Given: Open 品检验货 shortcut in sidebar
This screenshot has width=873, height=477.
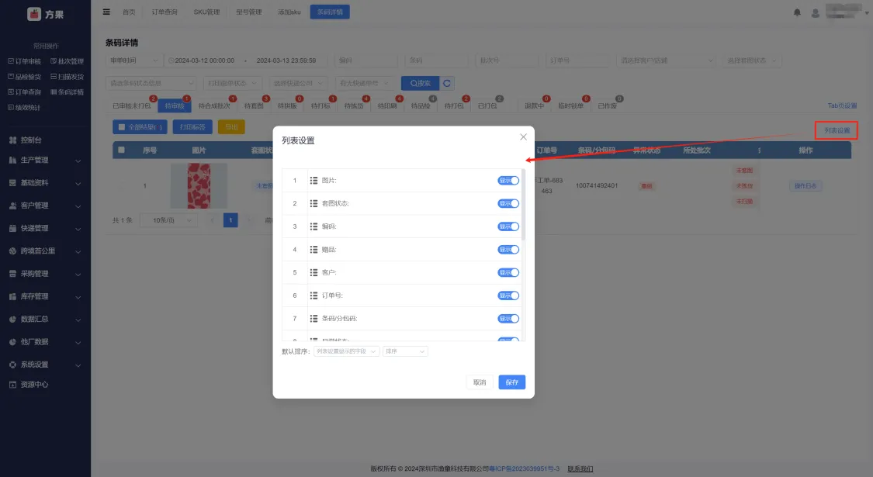Looking at the screenshot, I should (25, 77).
